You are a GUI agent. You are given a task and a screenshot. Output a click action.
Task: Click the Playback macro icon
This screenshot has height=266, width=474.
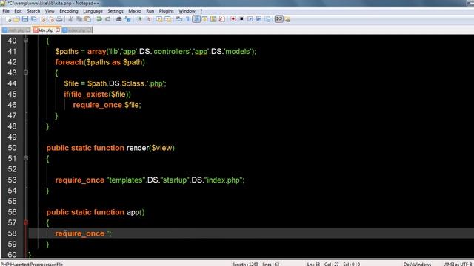(x=250, y=19)
